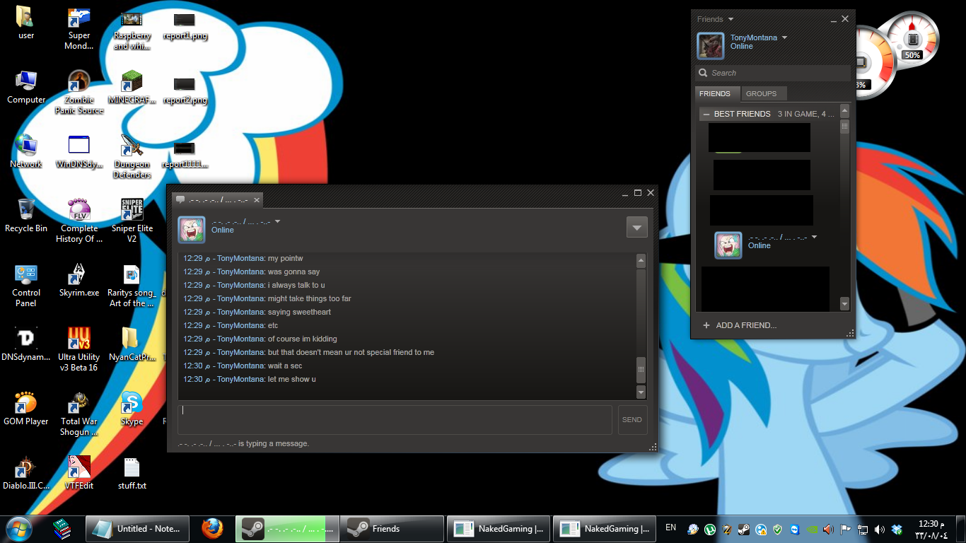The width and height of the screenshot is (966, 543).
Task: Open chat options dropdown button
Action: [636, 227]
